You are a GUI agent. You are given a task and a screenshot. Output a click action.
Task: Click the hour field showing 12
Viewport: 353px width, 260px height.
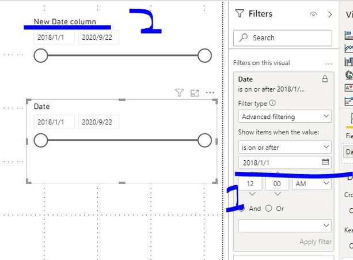[x=250, y=184]
